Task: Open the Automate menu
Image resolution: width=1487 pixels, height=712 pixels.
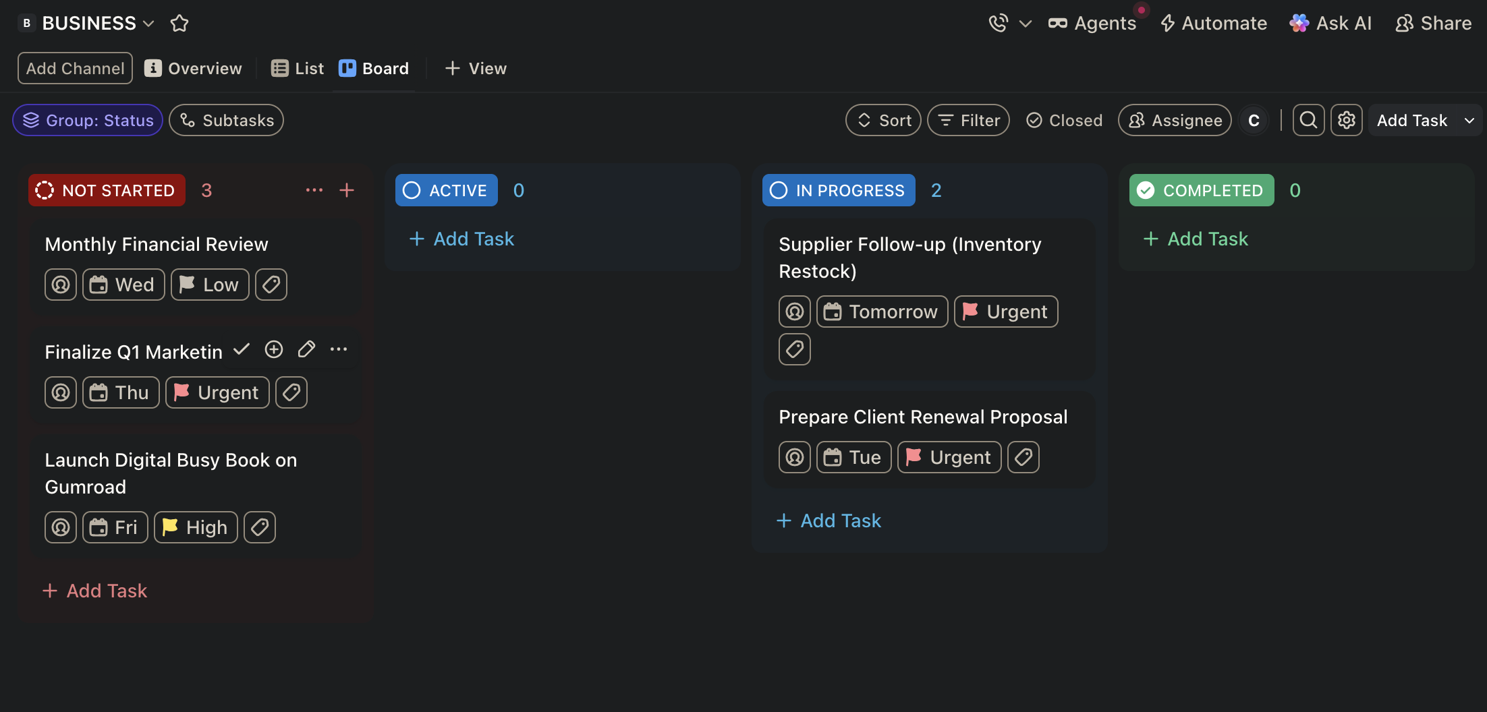Action: (x=1213, y=24)
